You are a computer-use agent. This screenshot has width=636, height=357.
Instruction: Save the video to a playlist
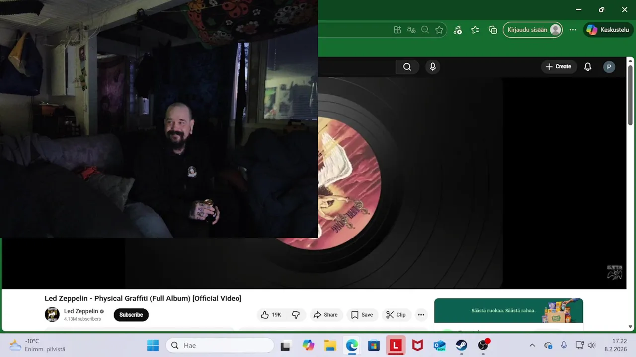click(362, 315)
